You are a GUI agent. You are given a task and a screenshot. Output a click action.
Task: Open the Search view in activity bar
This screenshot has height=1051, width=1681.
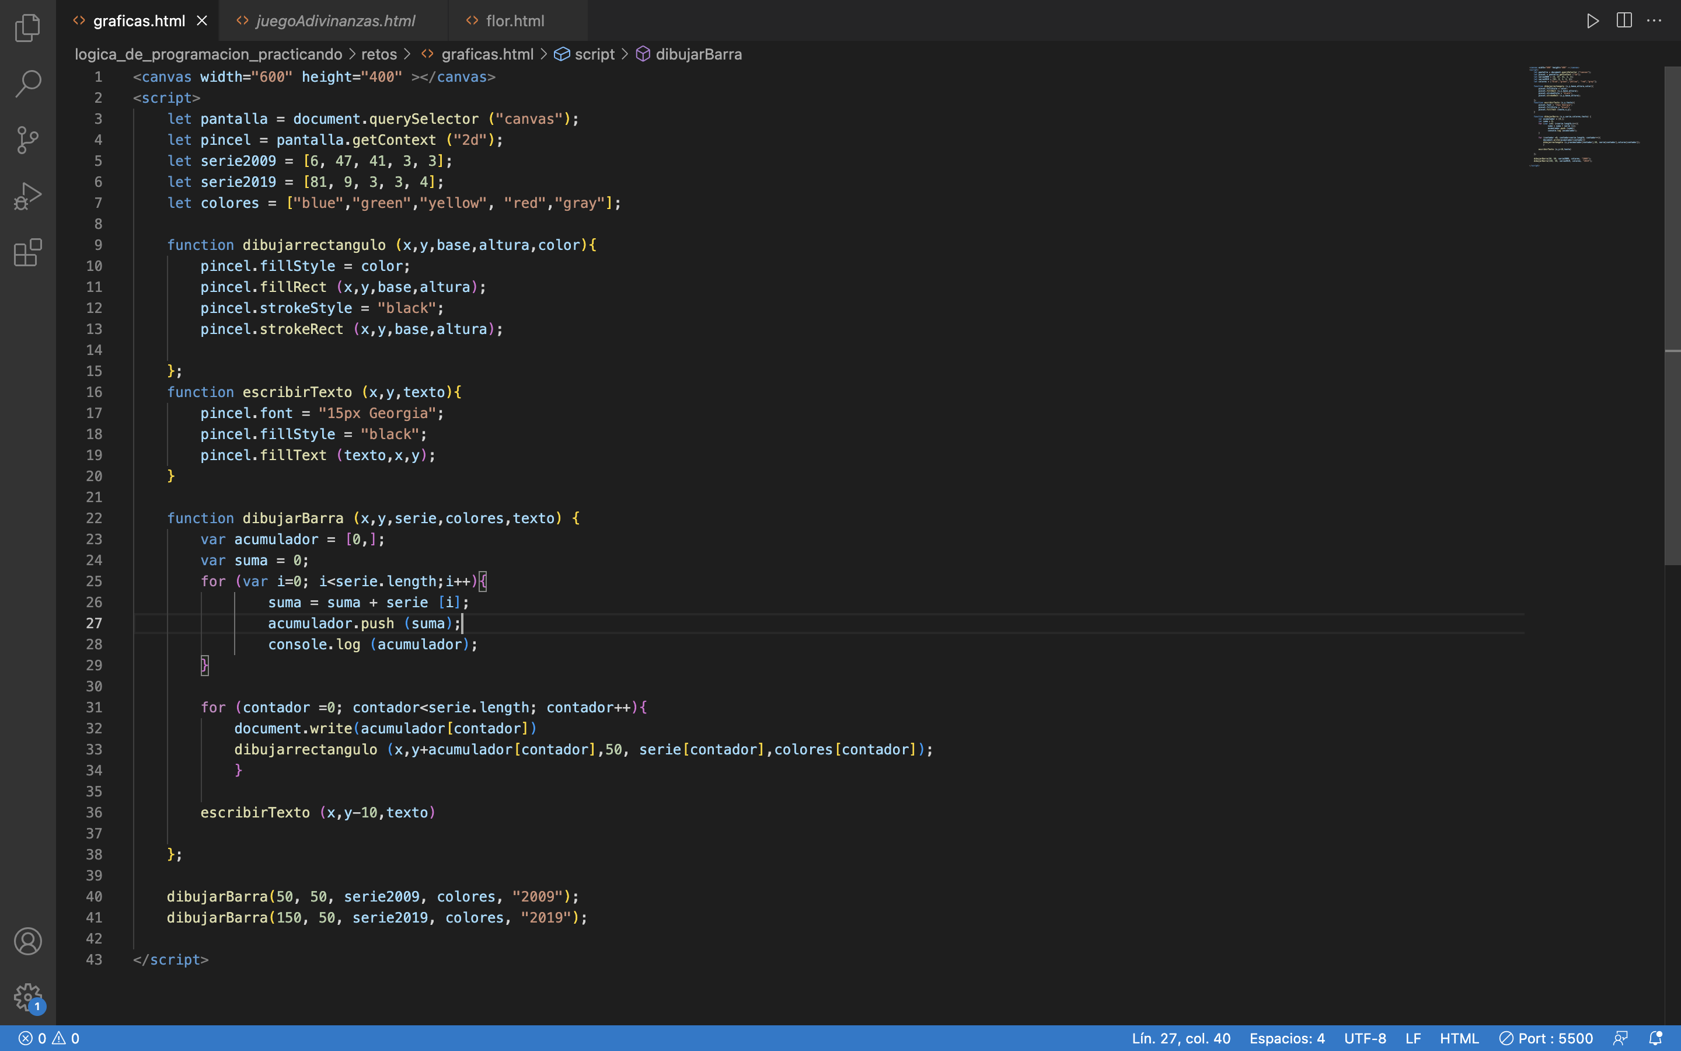(x=28, y=83)
